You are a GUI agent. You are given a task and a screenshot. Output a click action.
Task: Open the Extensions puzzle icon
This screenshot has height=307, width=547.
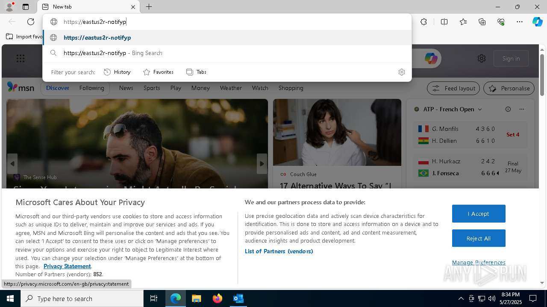pyautogui.click(x=423, y=22)
